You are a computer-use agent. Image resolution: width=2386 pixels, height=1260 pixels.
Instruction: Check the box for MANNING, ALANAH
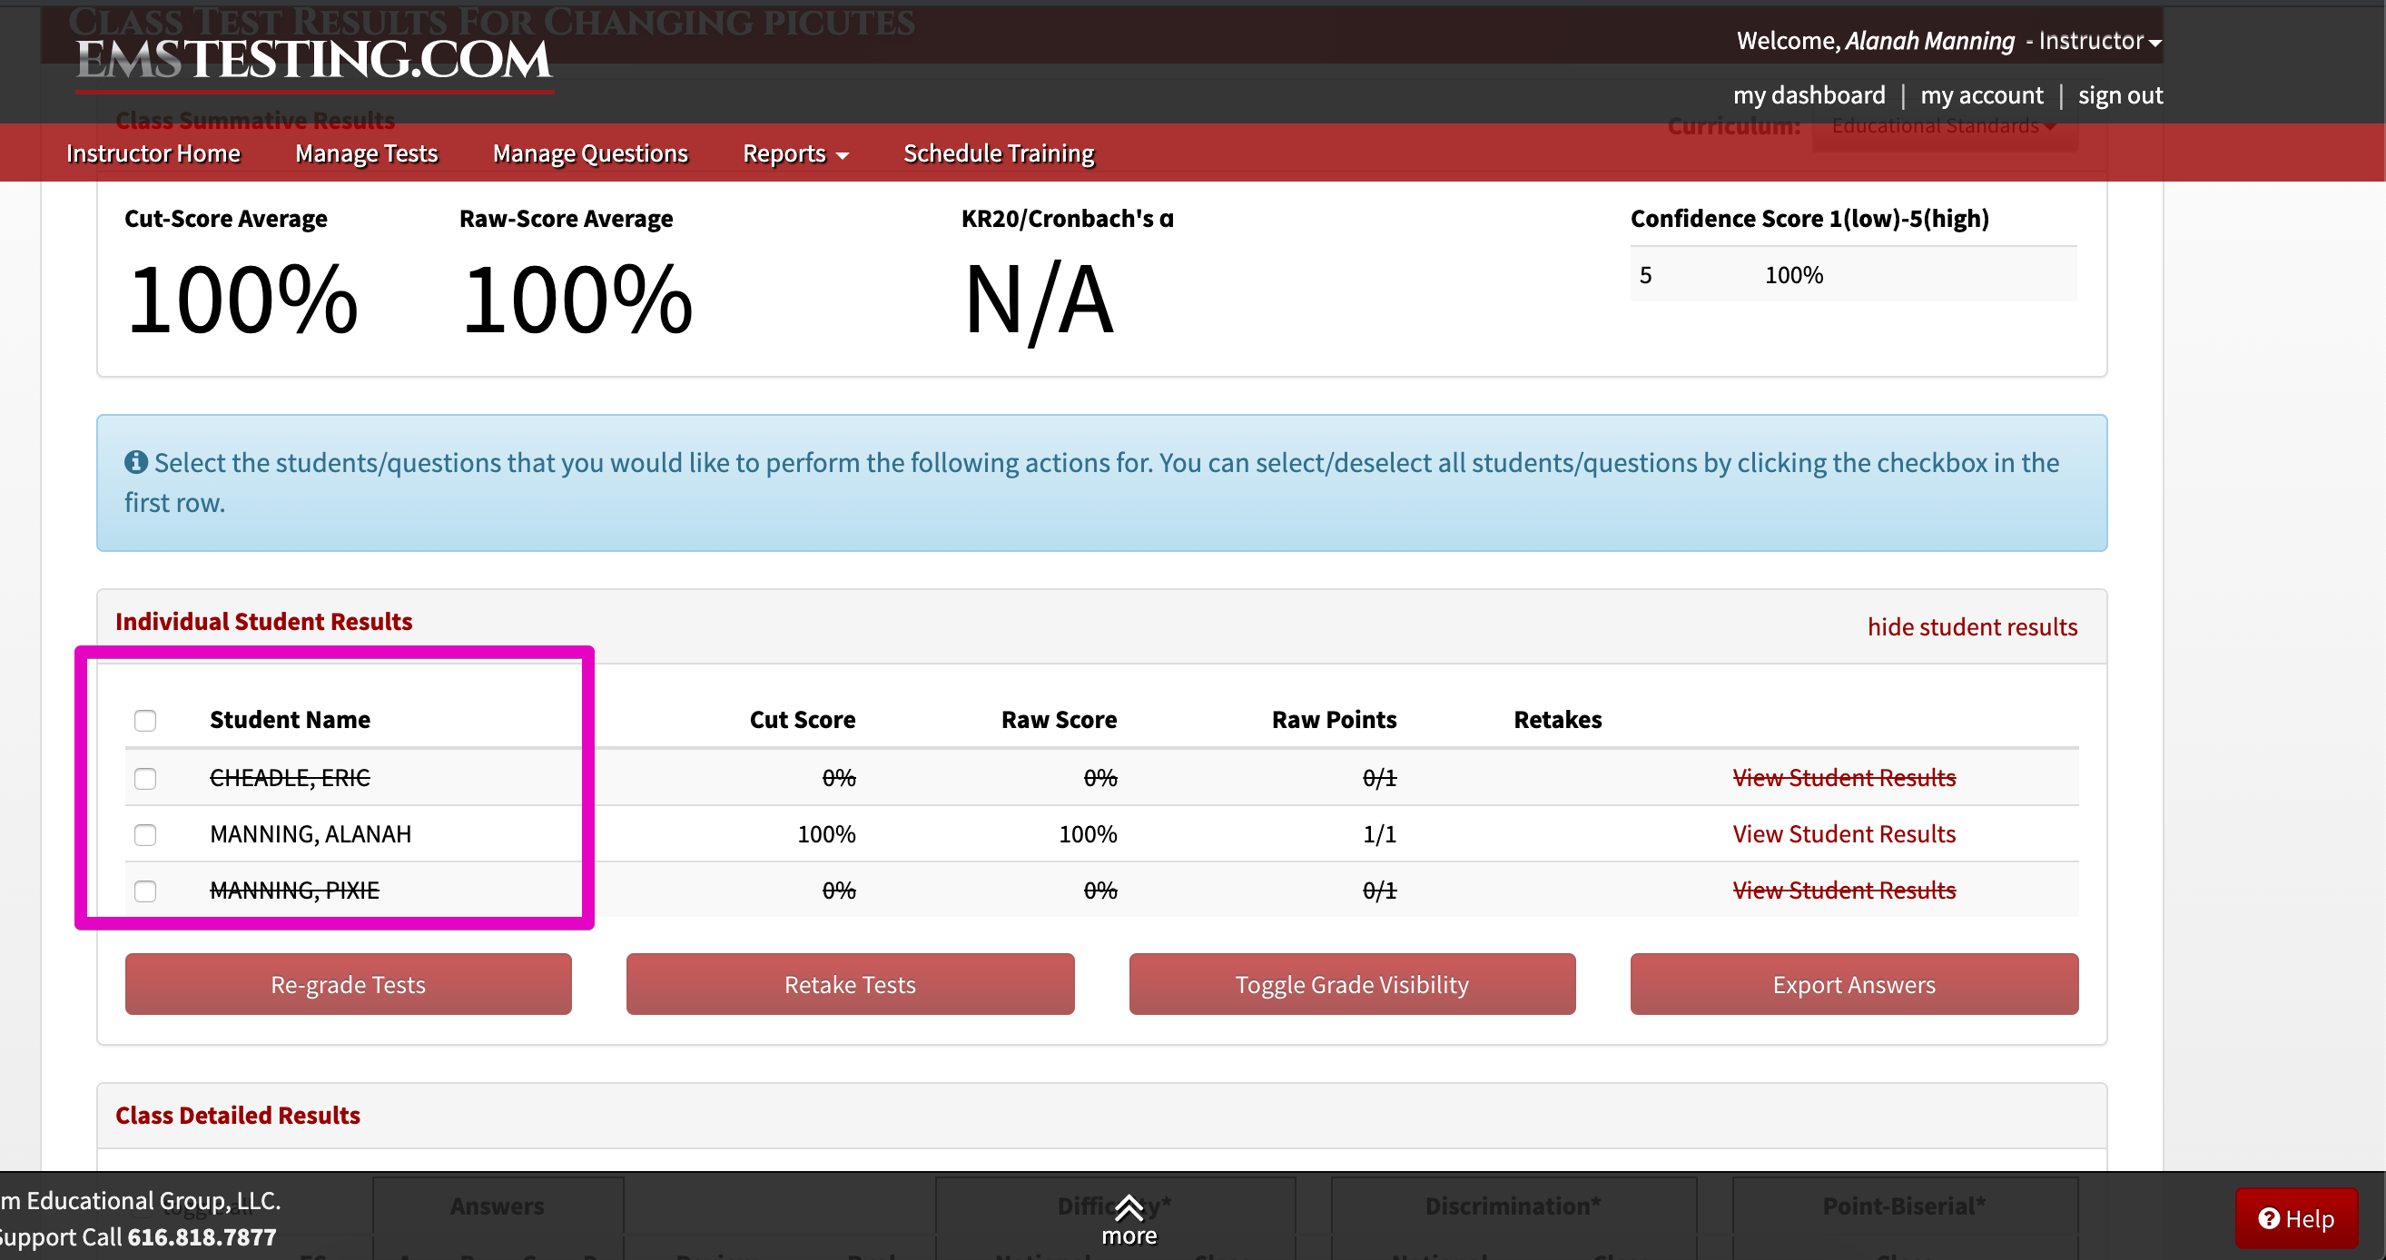point(145,835)
